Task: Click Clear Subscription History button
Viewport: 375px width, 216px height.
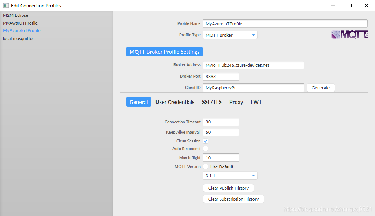Action: (x=233, y=199)
